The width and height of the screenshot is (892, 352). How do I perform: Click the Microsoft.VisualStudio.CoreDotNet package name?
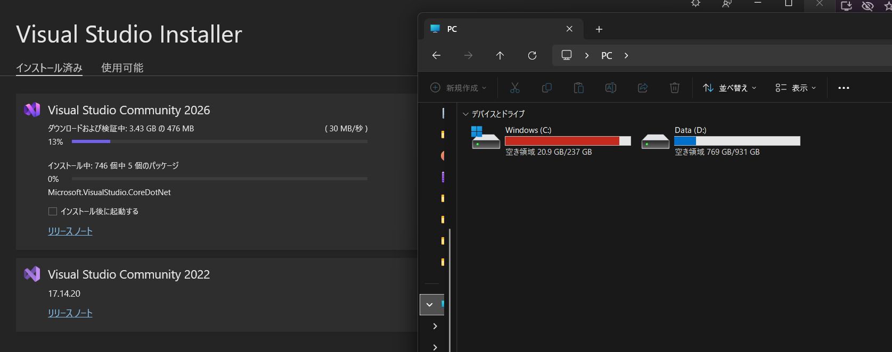(109, 192)
